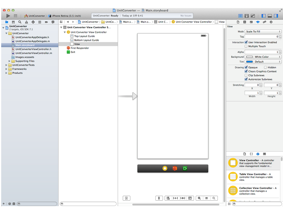Open the Mode dropdown Scale To Fill
The image size is (283, 212).
click(x=263, y=32)
